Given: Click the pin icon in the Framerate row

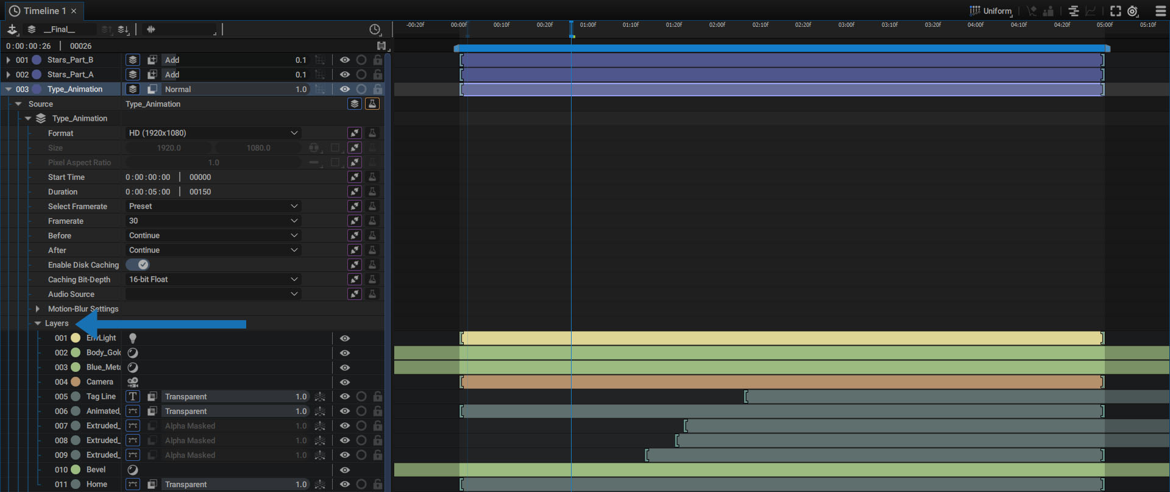Looking at the screenshot, I should [355, 221].
